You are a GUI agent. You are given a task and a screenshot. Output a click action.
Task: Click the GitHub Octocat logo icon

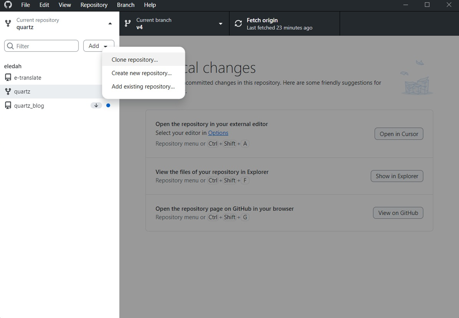8,5
